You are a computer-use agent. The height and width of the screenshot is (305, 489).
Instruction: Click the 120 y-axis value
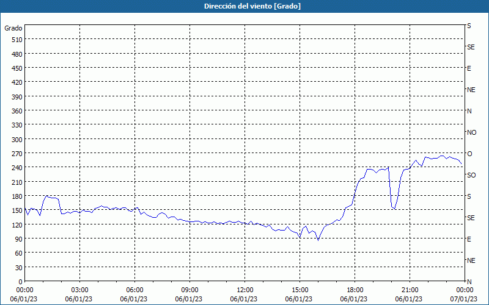click(x=18, y=224)
